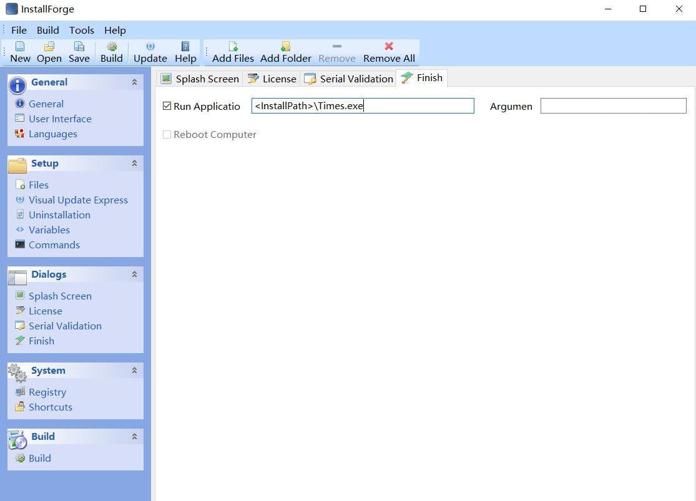
Task: Click the greyed Remove toolbar button
Action: (337, 52)
